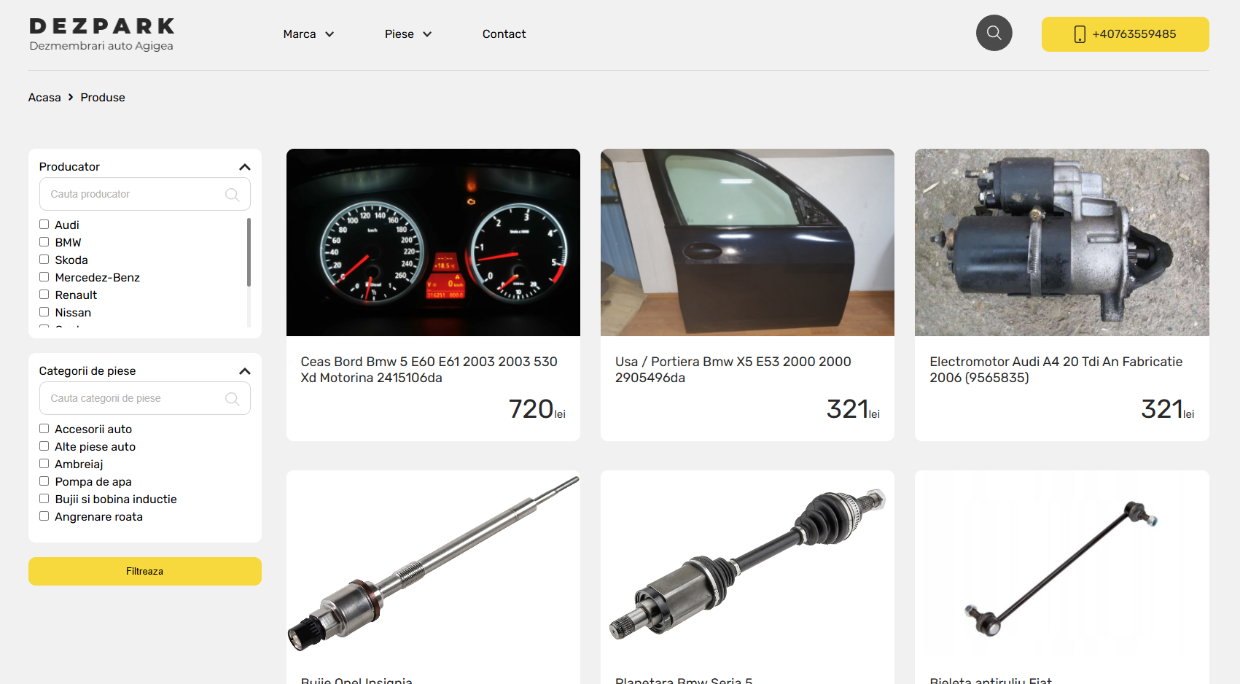Open Bmw X5 door image
The image size is (1240, 684).
pyautogui.click(x=747, y=242)
